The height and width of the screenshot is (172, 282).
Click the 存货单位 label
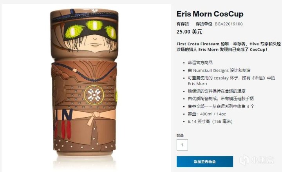204,24
